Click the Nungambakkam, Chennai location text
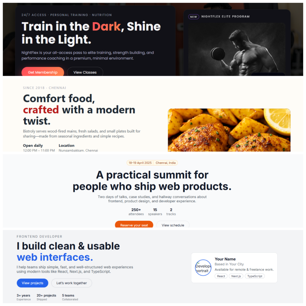This screenshot has height=306, width=306. point(78,150)
